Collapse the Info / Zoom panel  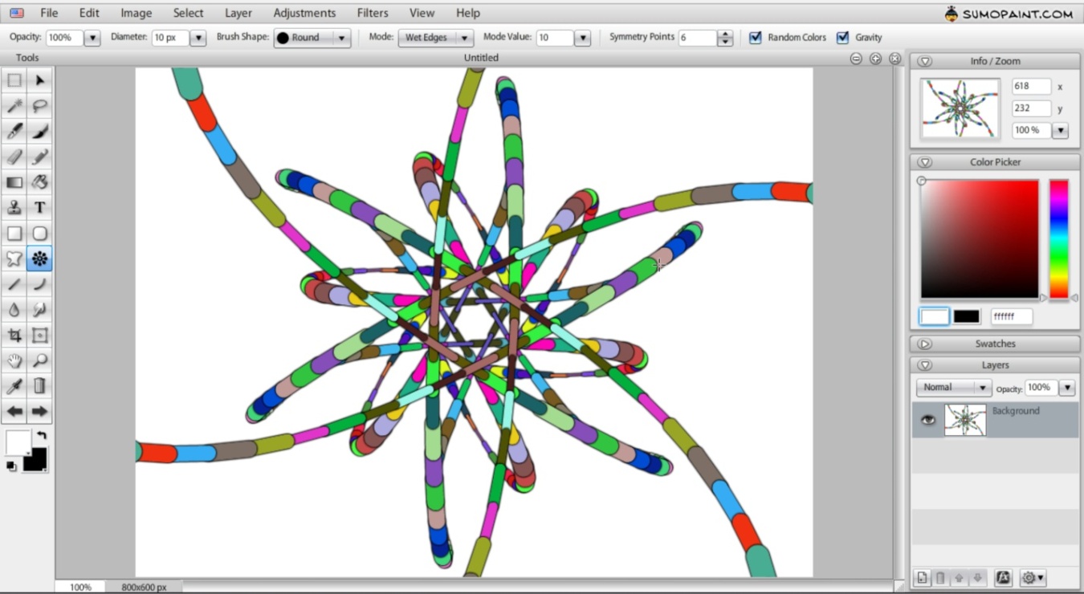point(924,61)
